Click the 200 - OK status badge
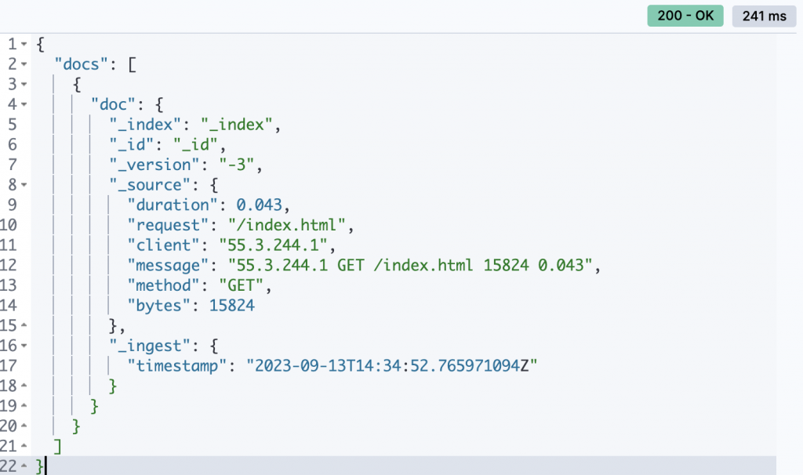The image size is (803, 475). pos(685,16)
